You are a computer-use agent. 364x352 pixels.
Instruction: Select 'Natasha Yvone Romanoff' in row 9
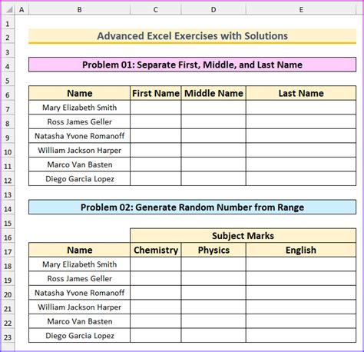pyautogui.click(x=79, y=136)
